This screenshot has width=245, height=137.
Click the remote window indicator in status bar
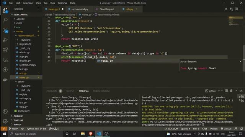click(4, 129)
